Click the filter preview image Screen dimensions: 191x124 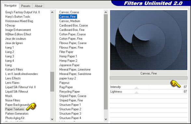pyautogui.click(x=149, y=40)
